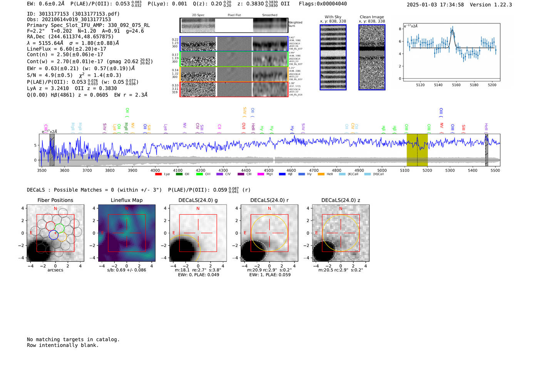The image size is (539, 366).
Task: Click the Q(0.00) Hβ(4861) line
Action: point(87,95)
